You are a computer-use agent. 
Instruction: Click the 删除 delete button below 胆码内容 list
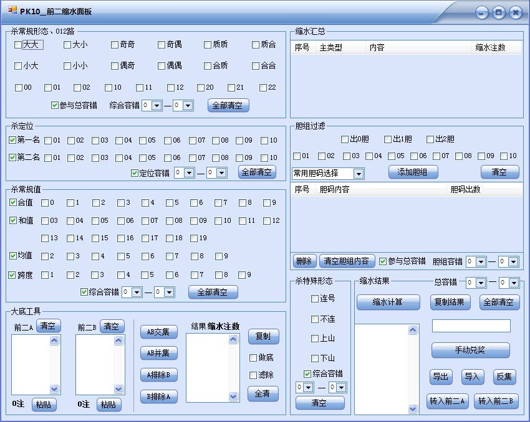[x=304, y=261]
